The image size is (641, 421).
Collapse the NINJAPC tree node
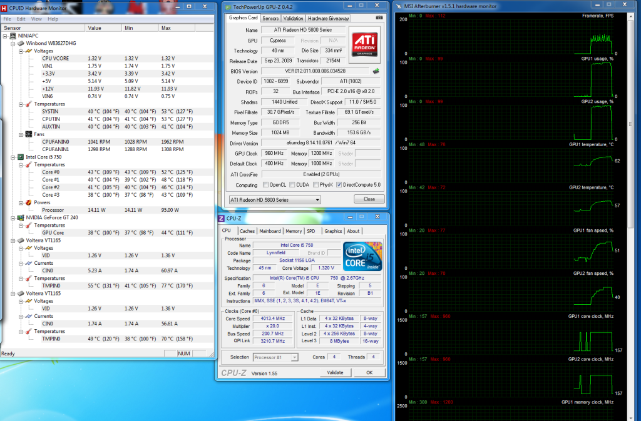(x=5, y=36)
